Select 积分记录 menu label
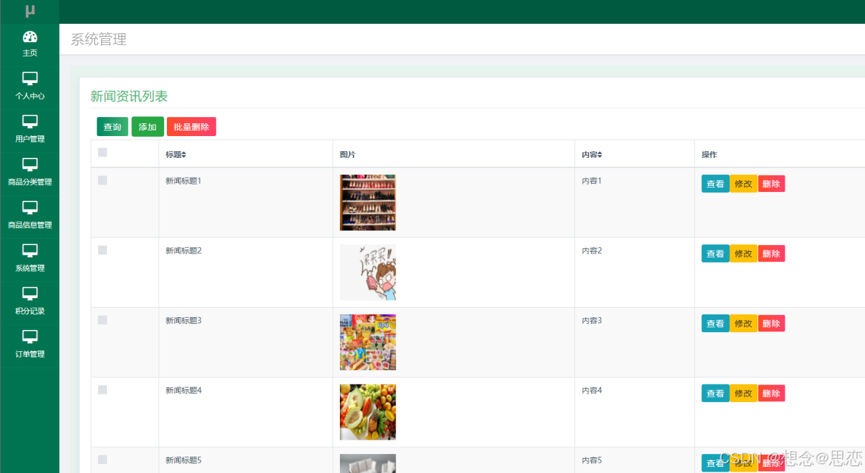Screen dimensions: 865x473 tap(30, 311)
